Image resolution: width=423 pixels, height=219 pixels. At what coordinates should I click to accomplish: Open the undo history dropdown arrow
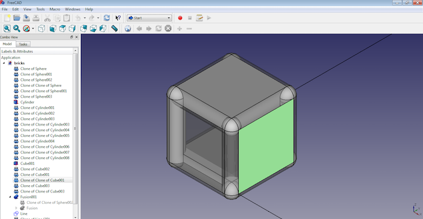tap(85, 18)
